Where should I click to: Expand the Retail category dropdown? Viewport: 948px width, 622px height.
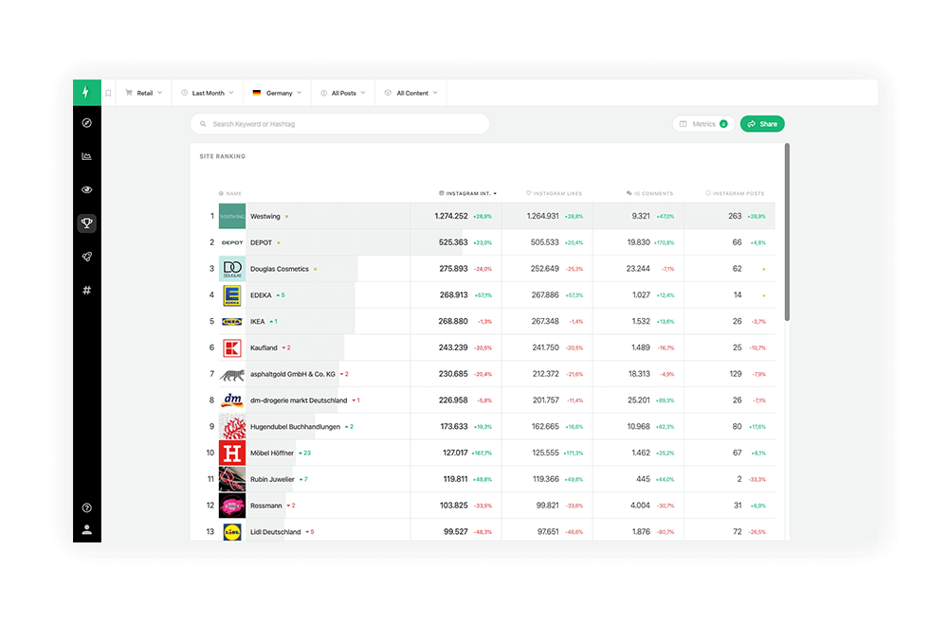pyautogui.click(x=143, y=93)
